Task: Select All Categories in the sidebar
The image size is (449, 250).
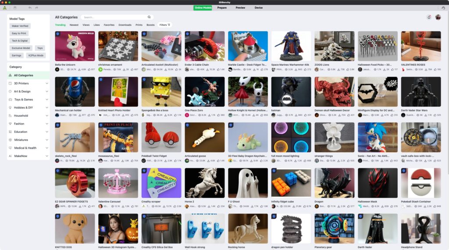Action: [23, 75]
